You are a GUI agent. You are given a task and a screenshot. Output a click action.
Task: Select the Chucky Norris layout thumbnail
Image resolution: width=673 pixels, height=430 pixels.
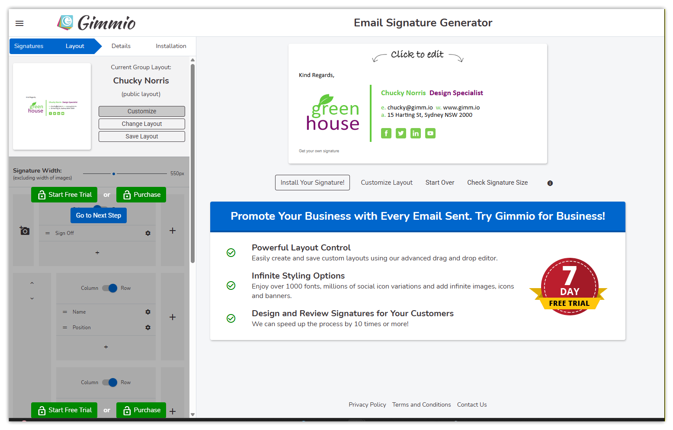(52, 106)
